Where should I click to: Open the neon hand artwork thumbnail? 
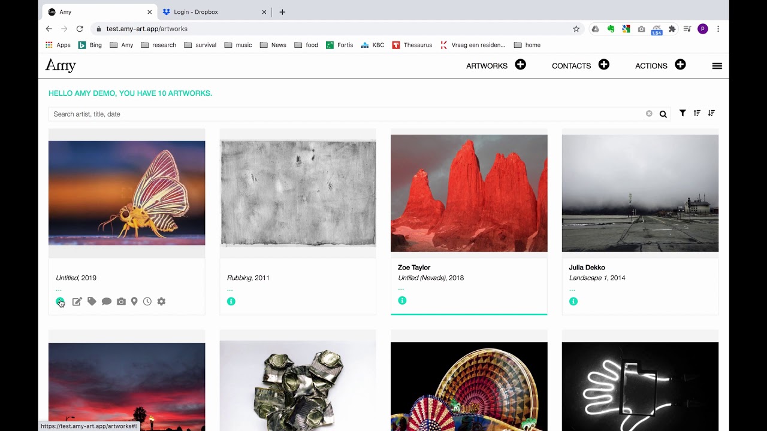coord(640,386)
